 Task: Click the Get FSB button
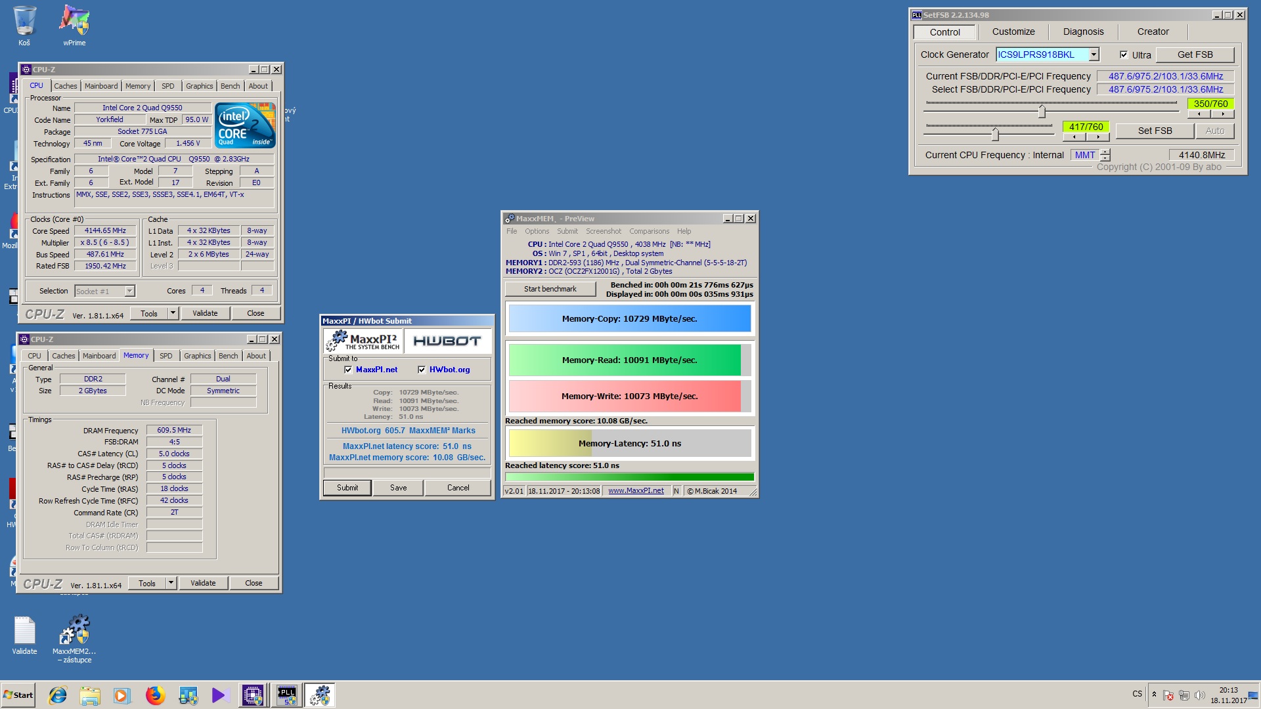pos(1195,54)
